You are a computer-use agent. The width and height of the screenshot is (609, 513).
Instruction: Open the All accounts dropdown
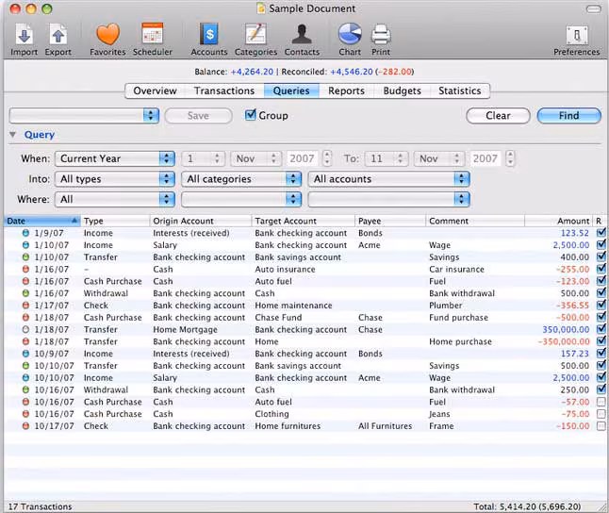[388, 179]
